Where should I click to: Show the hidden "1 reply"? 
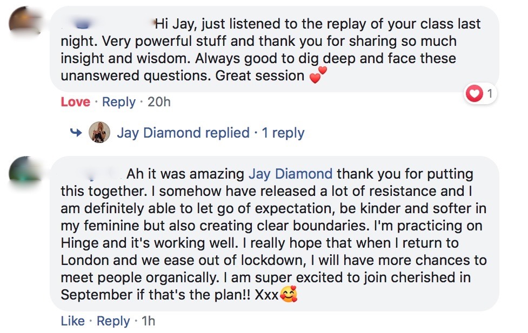[283, 133]
